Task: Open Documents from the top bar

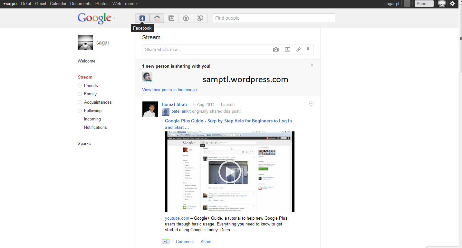Action: pyautogui.click(x=81, y=4)
